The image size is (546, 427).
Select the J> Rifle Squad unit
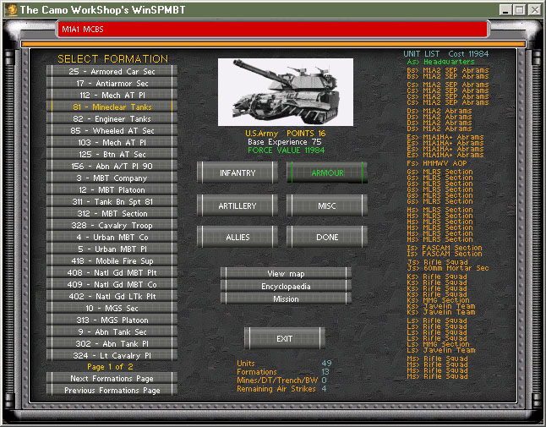[x=437, y=262]
